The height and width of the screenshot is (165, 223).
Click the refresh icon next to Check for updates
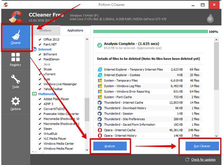pos(187,160)
